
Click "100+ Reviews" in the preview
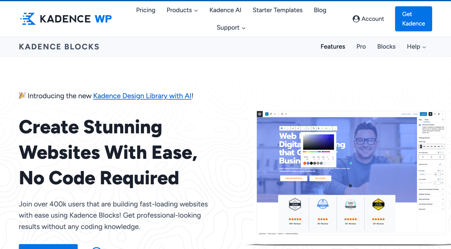[295, 224]
